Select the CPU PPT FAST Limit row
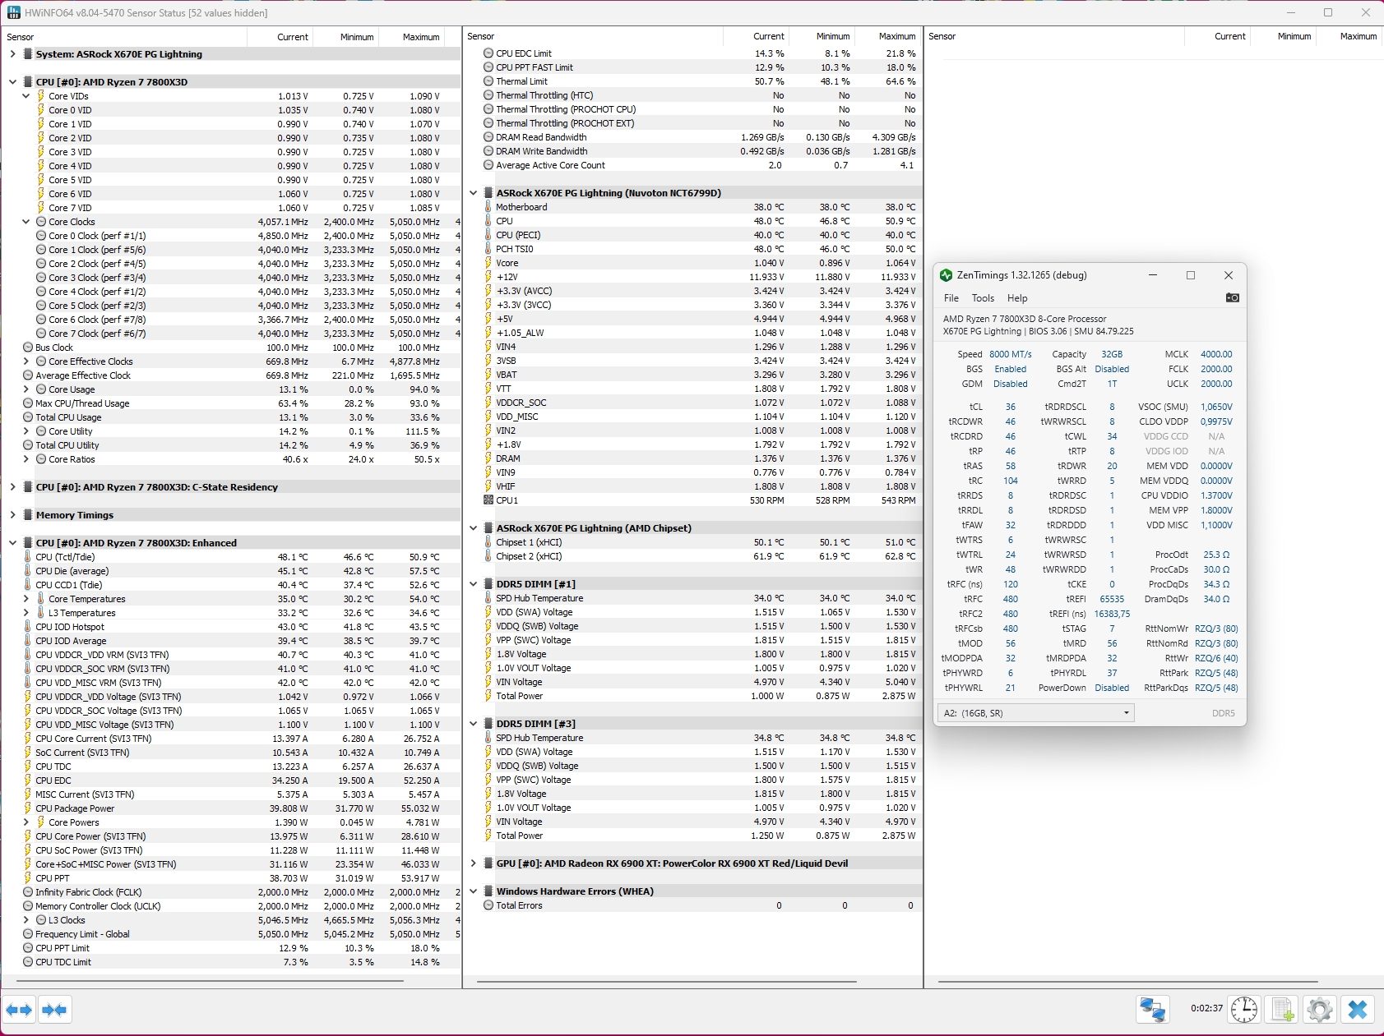The height and width of the screenshot is (1036, 1384). [692, 67]
